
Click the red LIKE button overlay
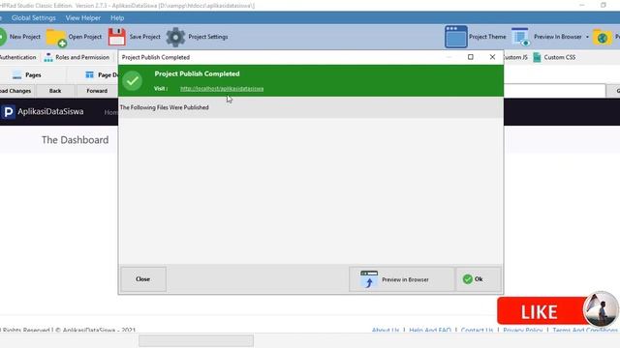point(541,311)
